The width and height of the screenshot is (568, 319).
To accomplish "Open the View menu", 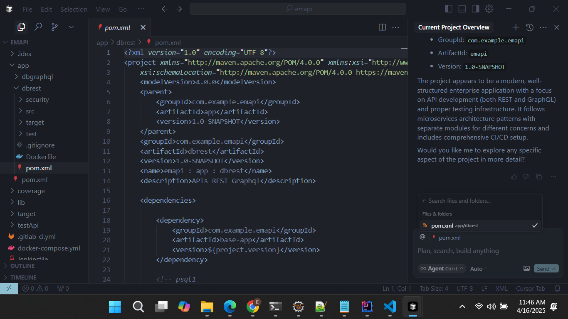I will (103, 9).
